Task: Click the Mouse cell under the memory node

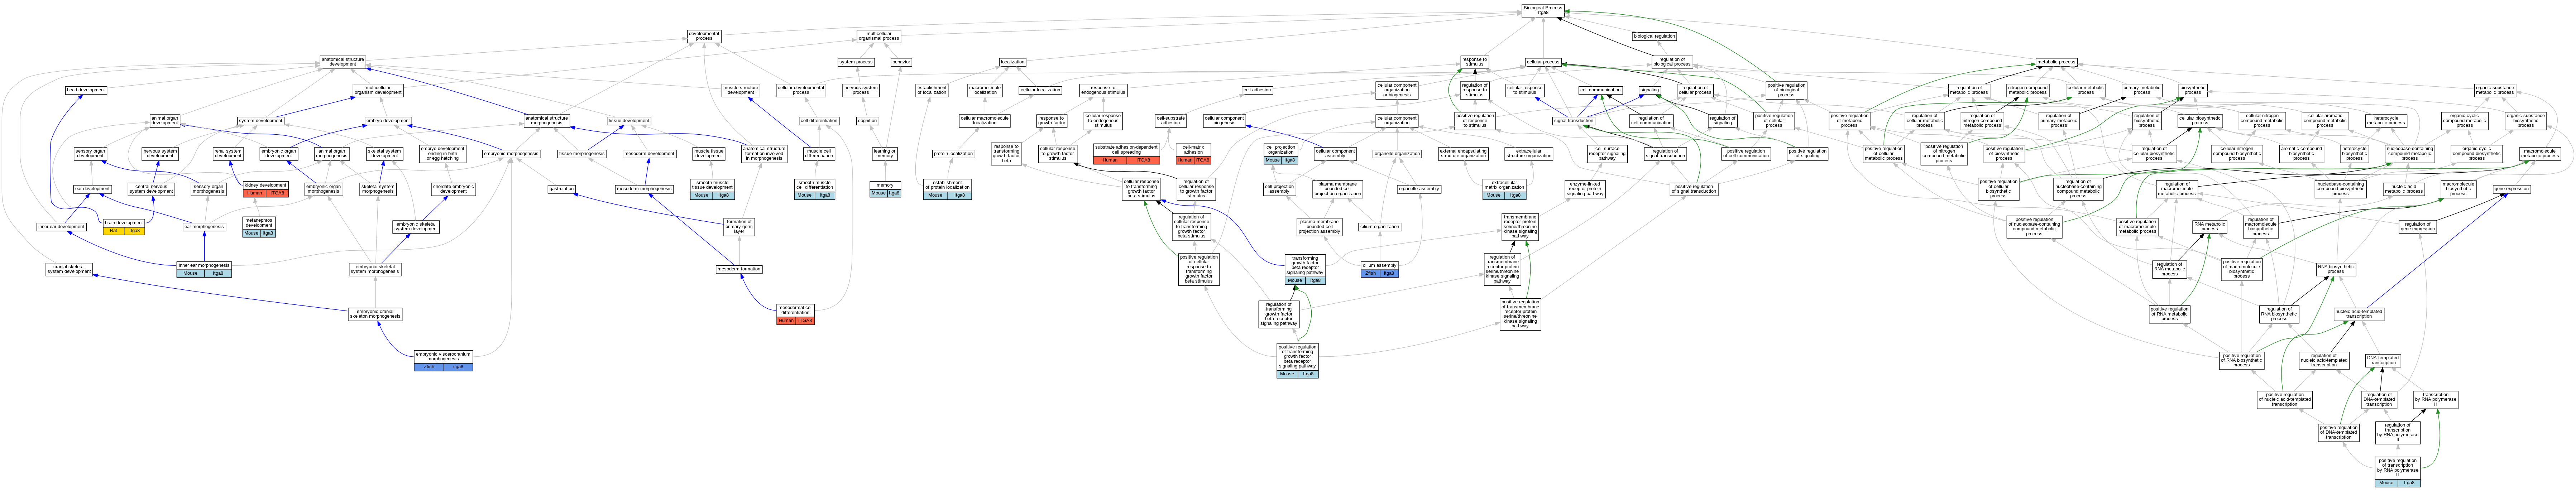Action: (879, 193)
